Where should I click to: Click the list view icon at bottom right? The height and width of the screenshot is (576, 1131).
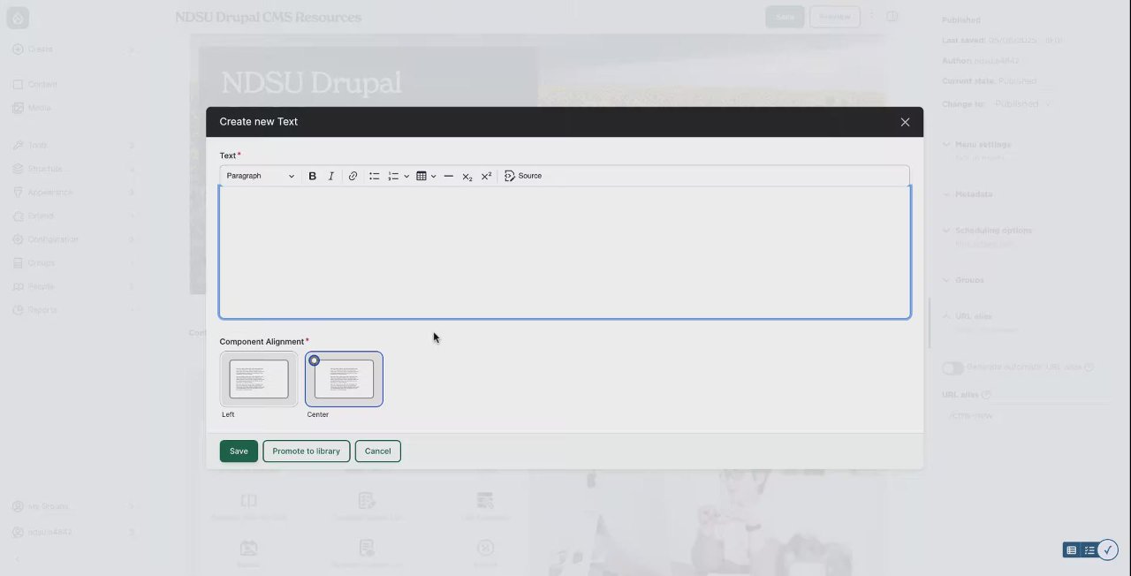click(1089, 550)
